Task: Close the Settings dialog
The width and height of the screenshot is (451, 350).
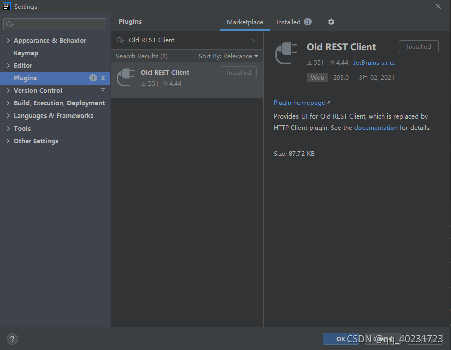Action: pos(438,6)
